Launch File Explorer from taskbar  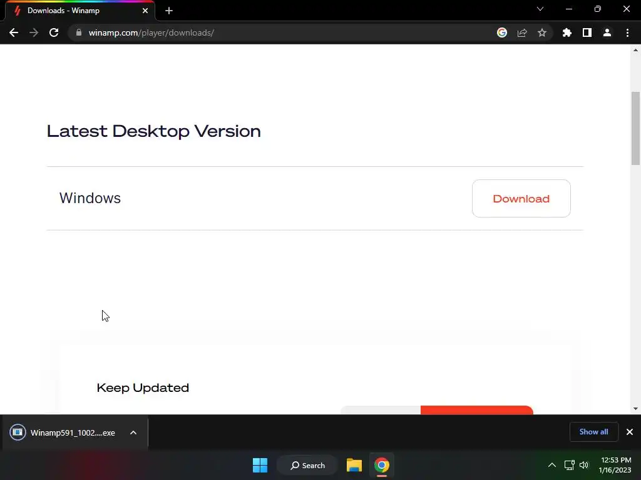pyautogui.click(x=354, y=465)
